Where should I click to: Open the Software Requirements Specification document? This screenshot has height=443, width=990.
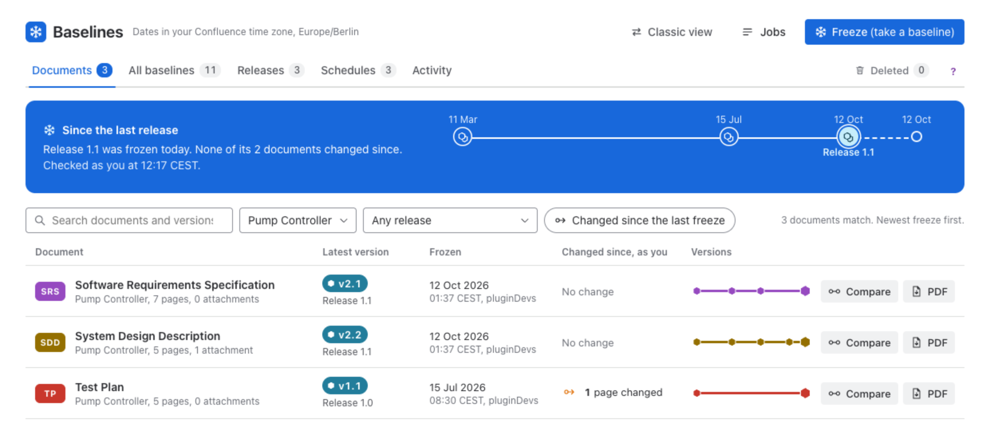pyautogui.click(x=175, y=285)
